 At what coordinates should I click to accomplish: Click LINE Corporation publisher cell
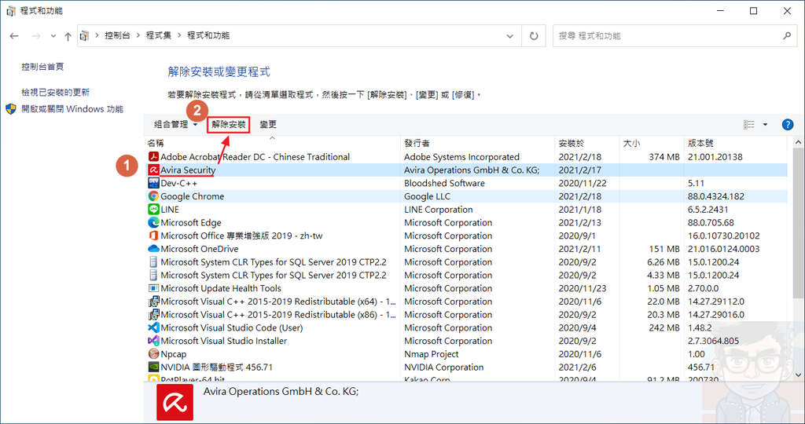pyautogui.click(x=439, y=210)
